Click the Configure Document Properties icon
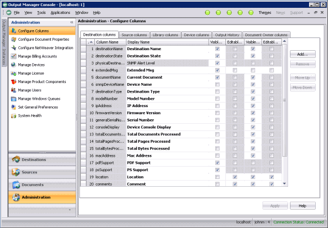Viewport: 328px width, 228px height. click(13, 39)
